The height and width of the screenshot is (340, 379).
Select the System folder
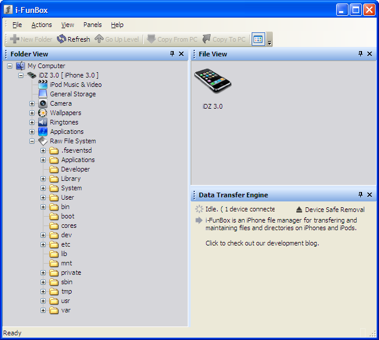[x=72, y=188]
